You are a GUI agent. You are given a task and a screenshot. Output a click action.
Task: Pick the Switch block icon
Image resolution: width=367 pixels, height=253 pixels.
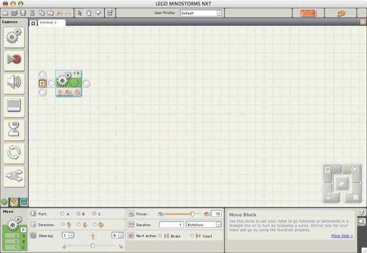click(14, 176)
